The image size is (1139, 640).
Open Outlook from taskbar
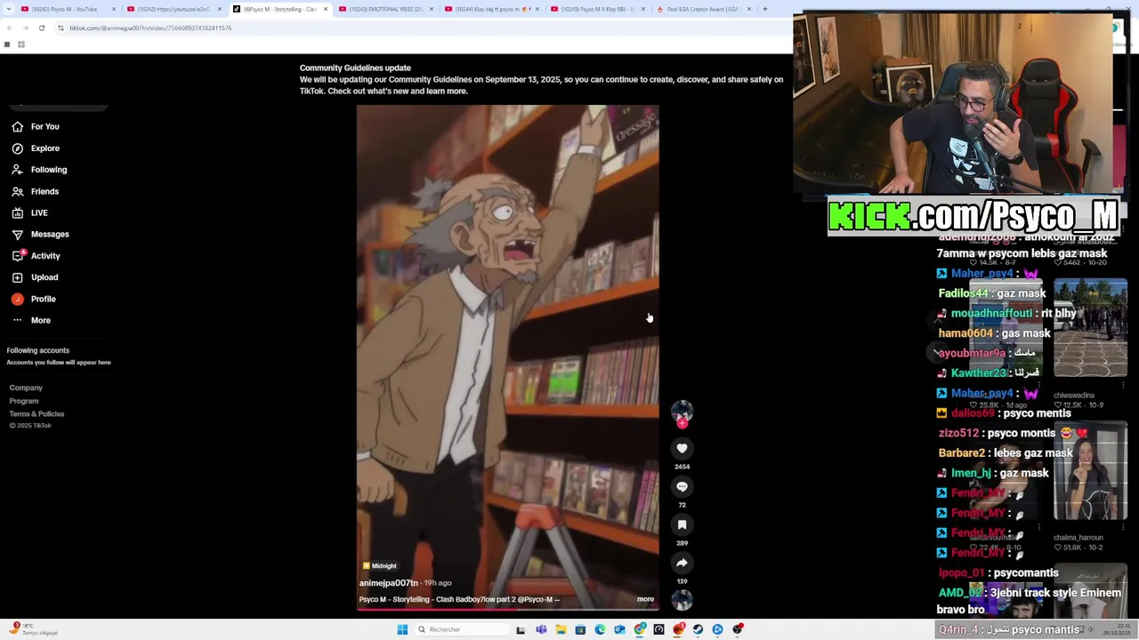619,629
